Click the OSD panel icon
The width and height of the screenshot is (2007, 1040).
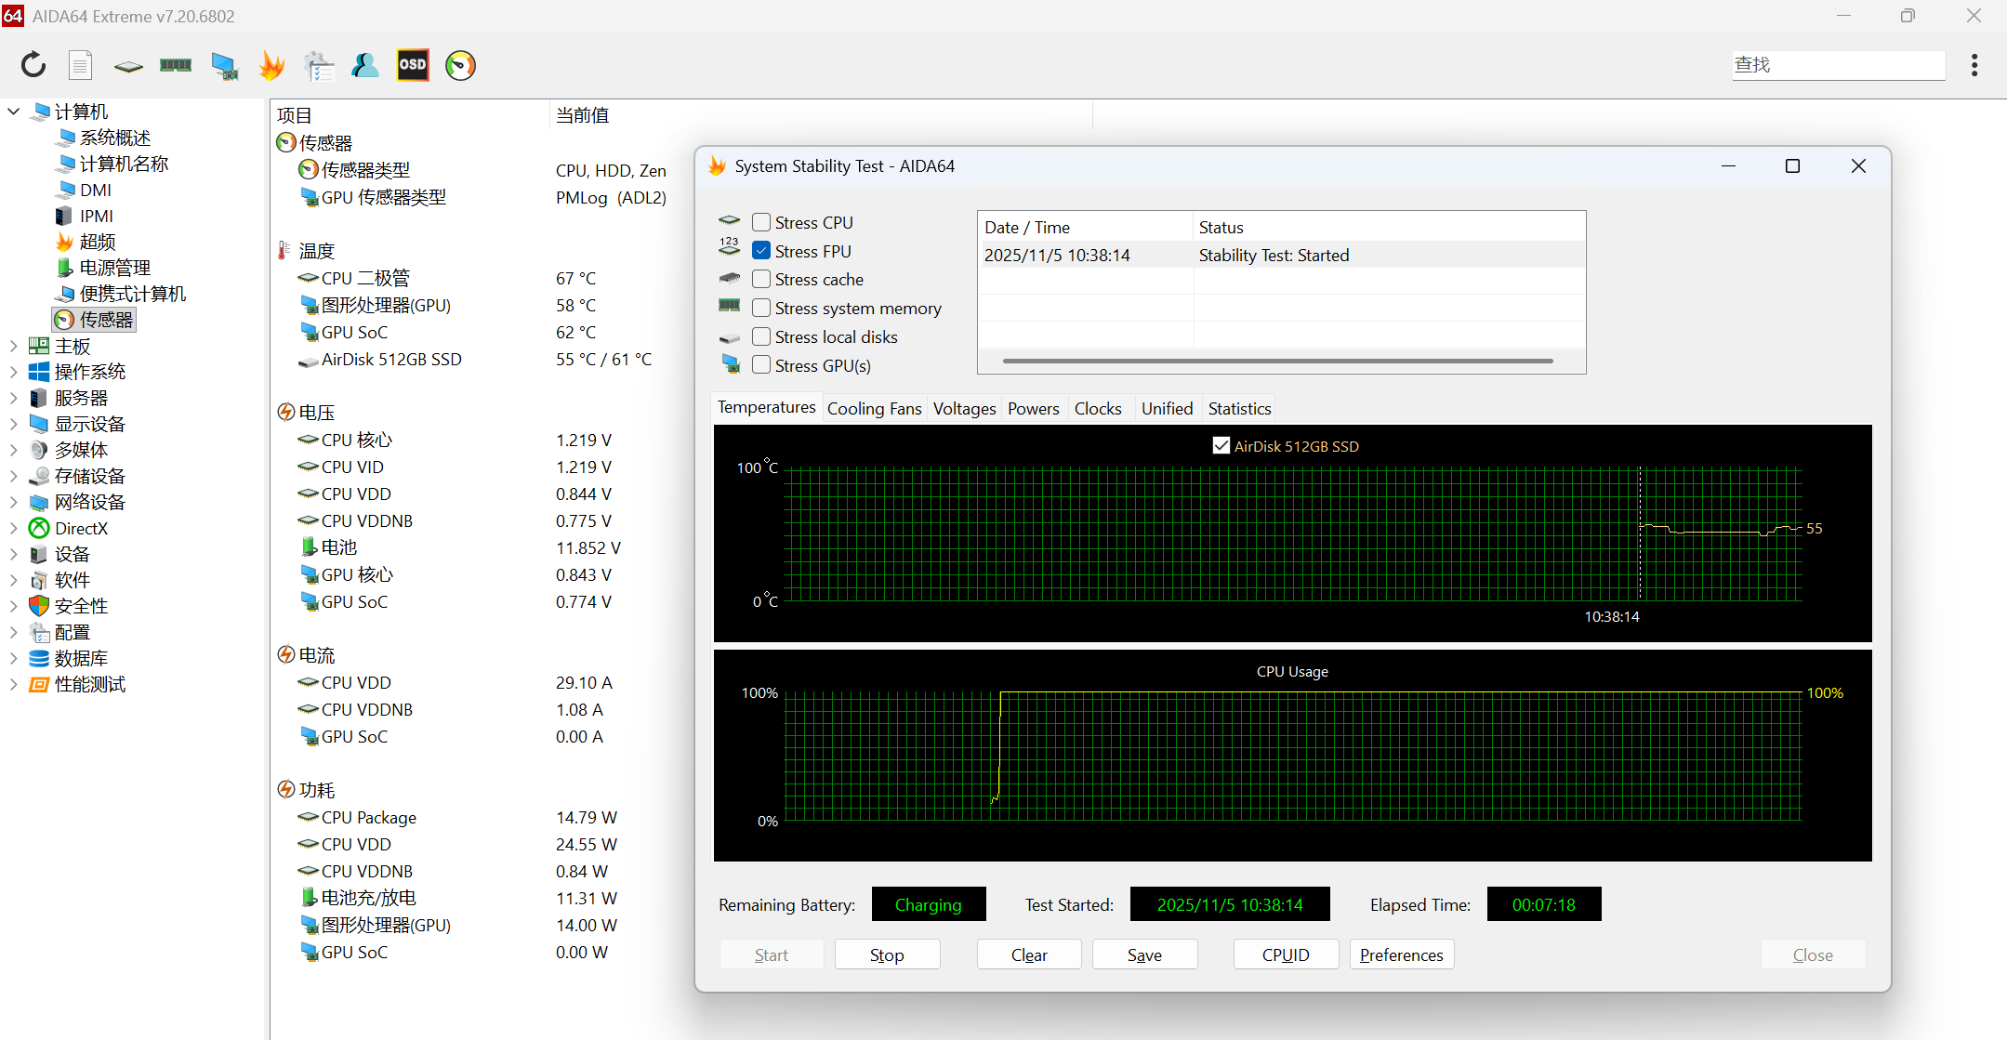413,65
